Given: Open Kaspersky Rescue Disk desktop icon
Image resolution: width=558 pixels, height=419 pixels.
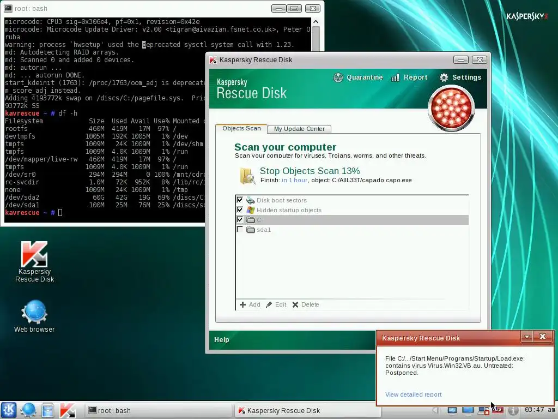Looking at the screenshot, I should point(34,262).
